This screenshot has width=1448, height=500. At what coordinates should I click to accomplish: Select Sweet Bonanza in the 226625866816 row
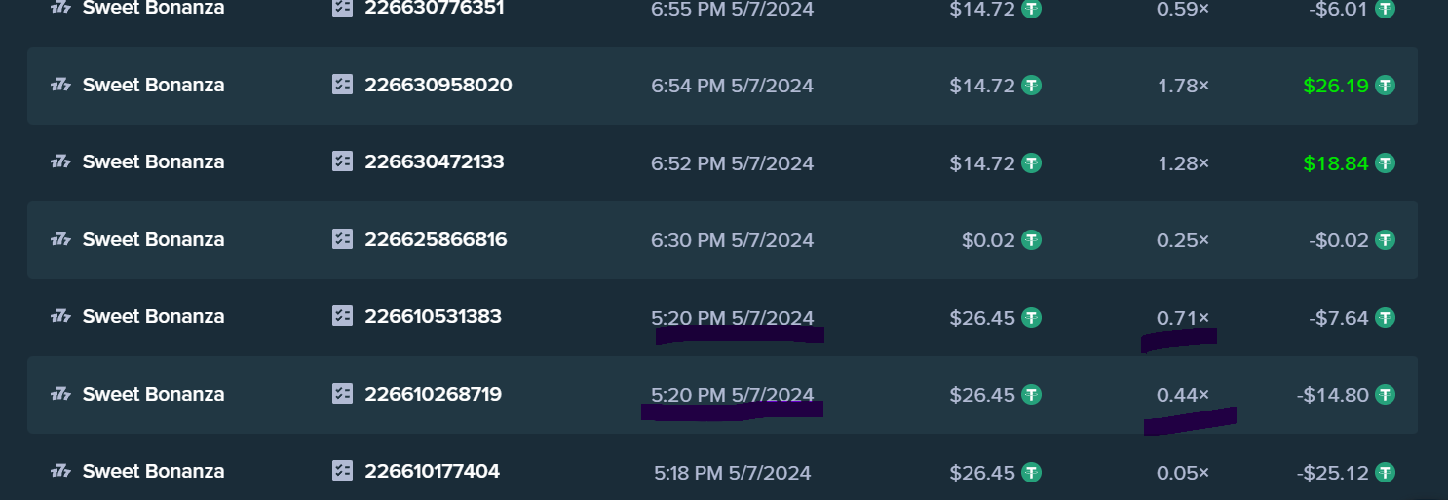click(154, 239)
